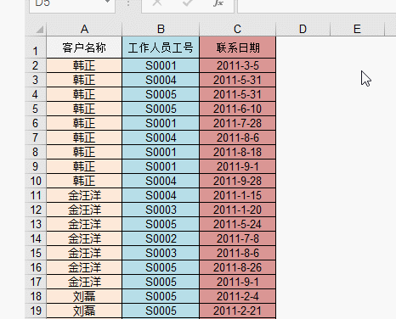Click date cell 2011-9-1 in row 17
Image resolution: width=396 pixels, height=319 pixels.
(x=237, y=282)
